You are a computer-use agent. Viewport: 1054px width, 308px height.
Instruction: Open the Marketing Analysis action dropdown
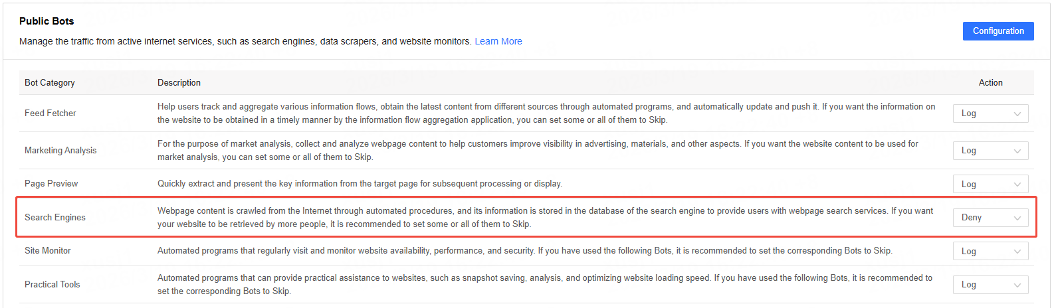click(x=990, y=151)
